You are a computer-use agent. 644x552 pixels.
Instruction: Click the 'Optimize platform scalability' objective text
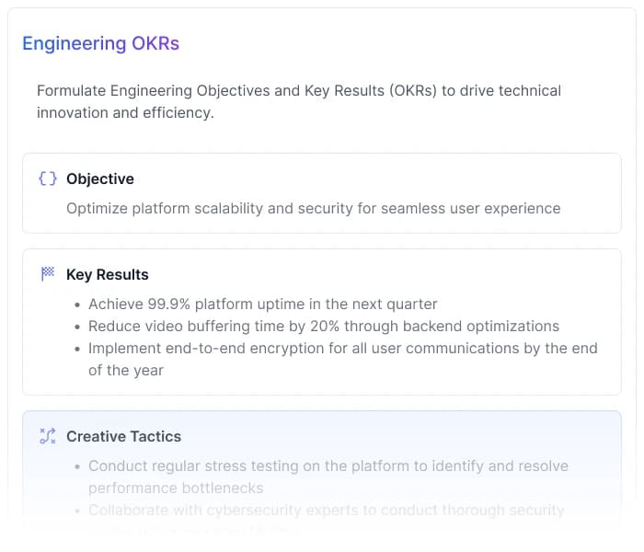313,208
